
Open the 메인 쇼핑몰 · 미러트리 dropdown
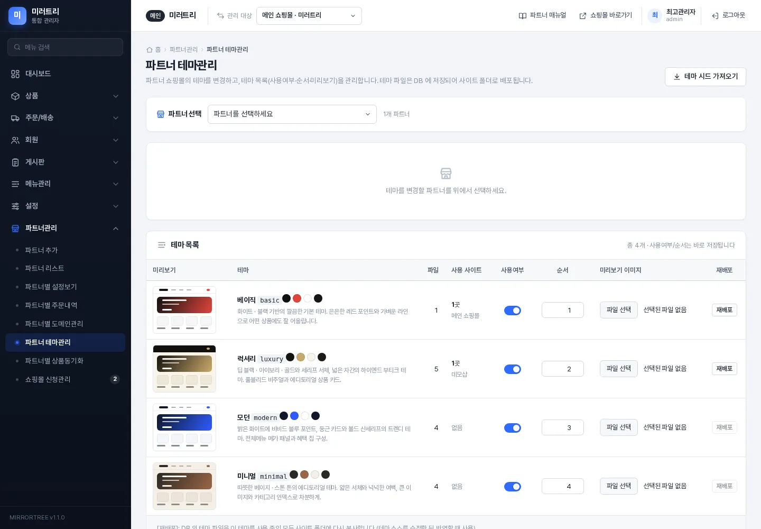point(309,16)
